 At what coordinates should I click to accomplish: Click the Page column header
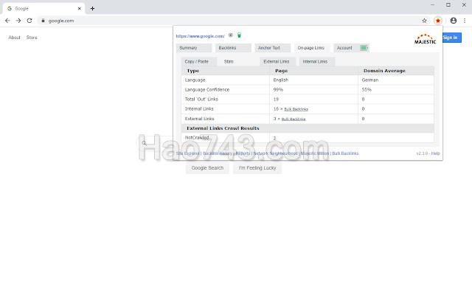point(282,71)
